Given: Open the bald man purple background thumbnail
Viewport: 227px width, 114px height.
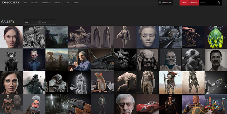Looking at the screenshot, I should (x=193, y=104).
